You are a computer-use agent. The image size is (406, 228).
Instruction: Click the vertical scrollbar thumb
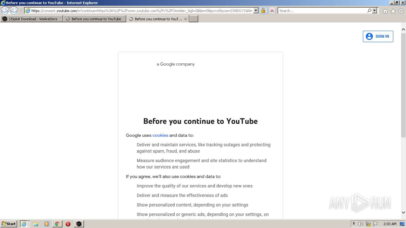403,85
